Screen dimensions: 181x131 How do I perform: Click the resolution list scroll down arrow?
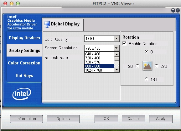117,70
